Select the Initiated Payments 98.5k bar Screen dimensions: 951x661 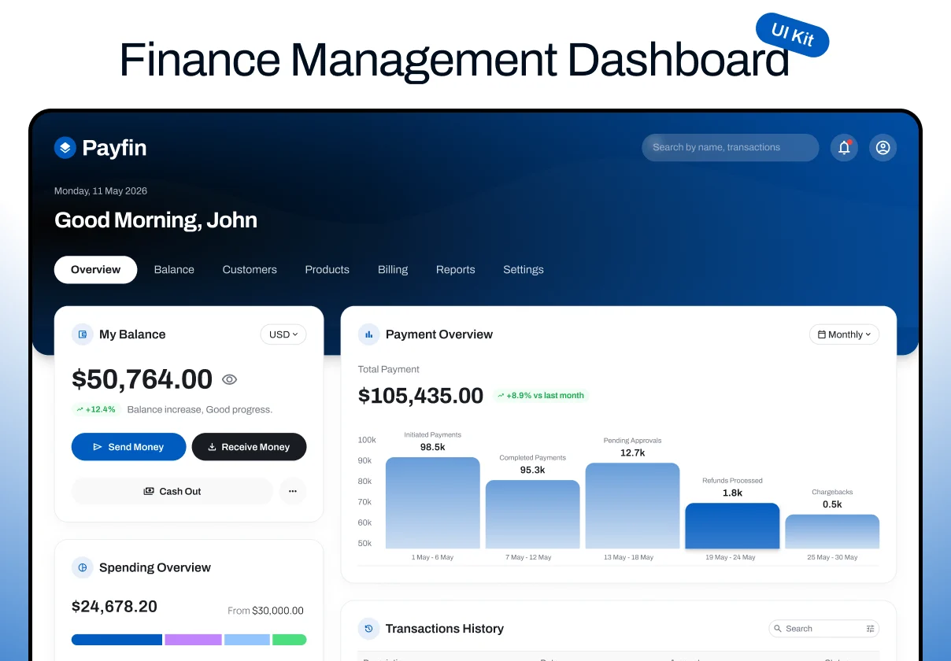pyautogui.click(x=432, y=503)
